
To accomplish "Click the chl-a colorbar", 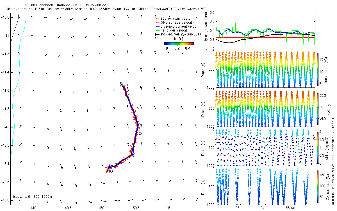I will [318, 148].
